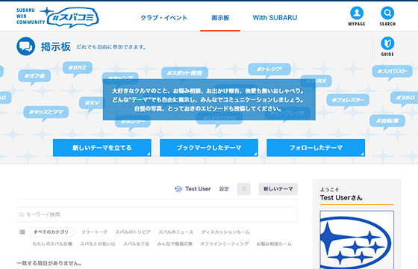418x269 pixels.
Task: Select the スバルとの思い出 category
Action: click(x=98, y=244)
